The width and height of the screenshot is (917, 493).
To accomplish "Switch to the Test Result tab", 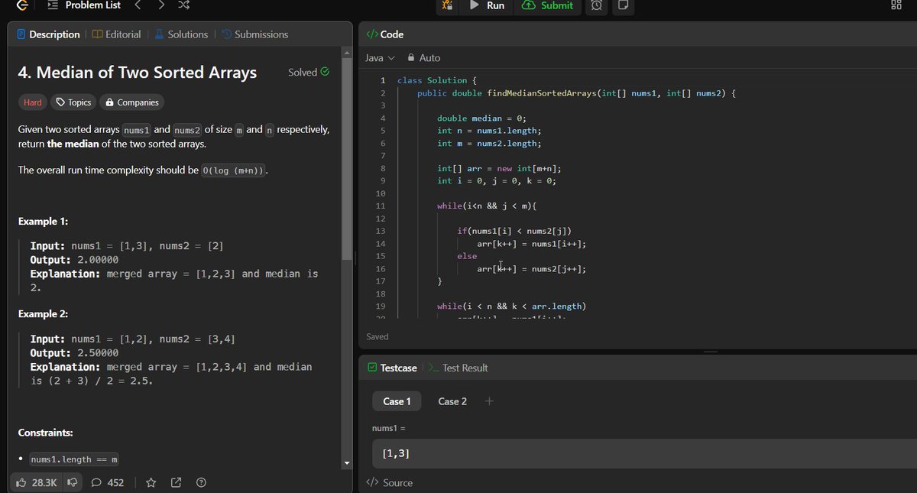I will coord(458,368).
